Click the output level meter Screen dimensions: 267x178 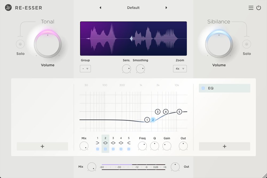[x=133, y=167]
